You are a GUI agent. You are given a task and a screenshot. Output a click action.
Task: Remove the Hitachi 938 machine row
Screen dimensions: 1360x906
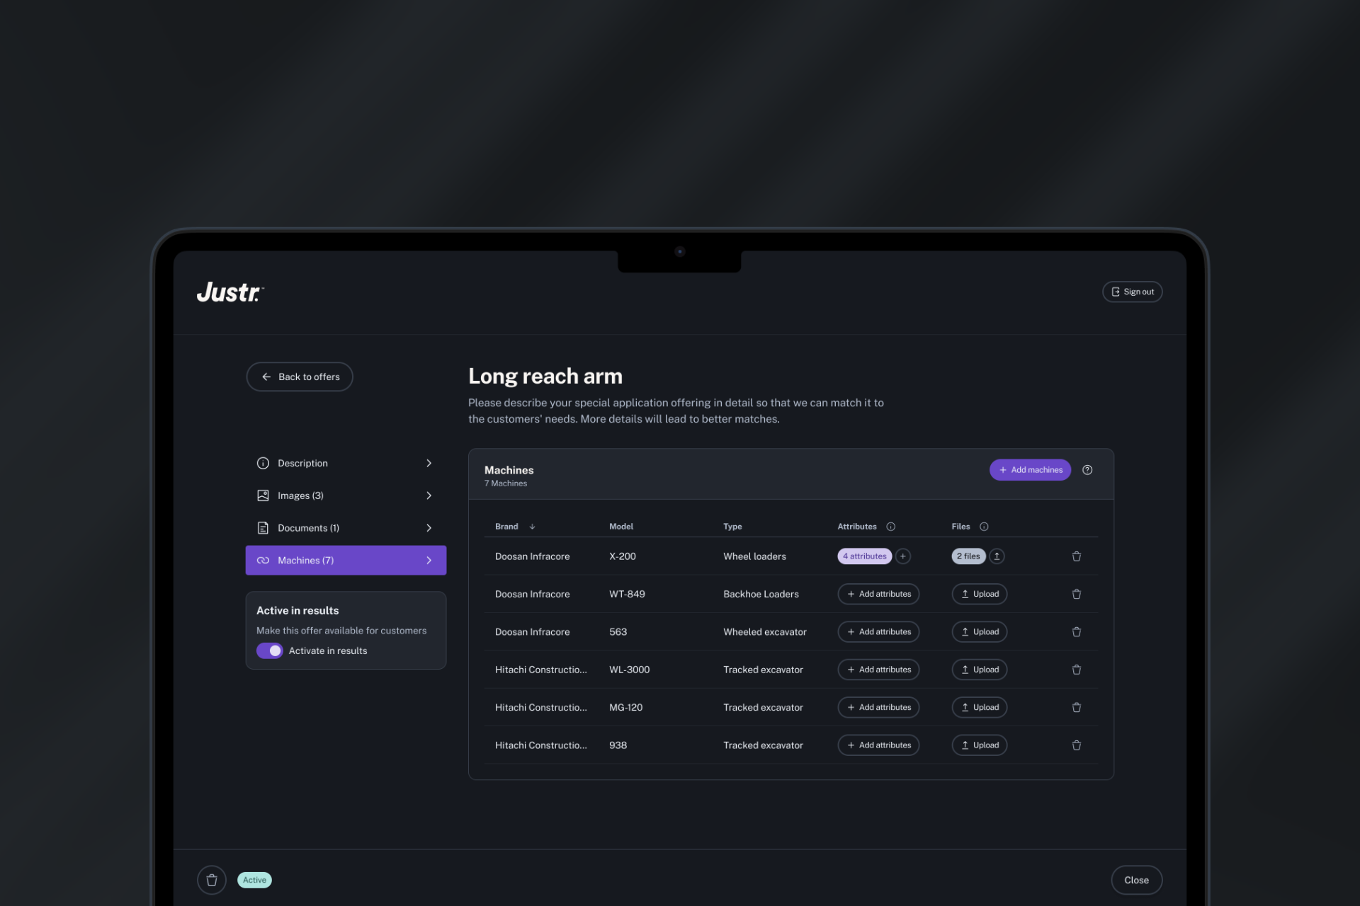[x=1076, y=745]
